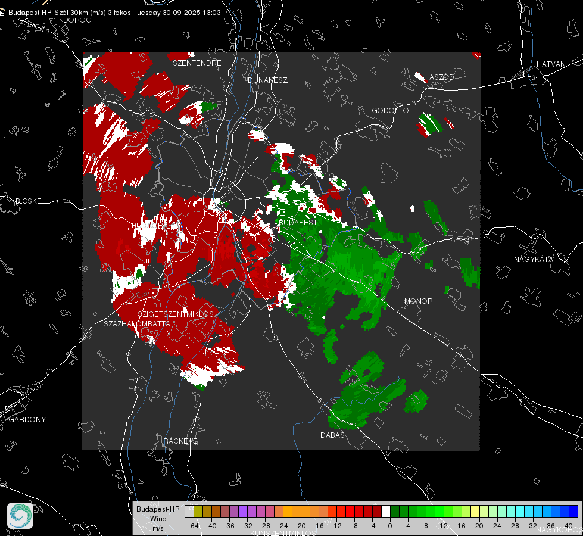Select the pale yellow swatch above legend value 20
This screenshot has width=583, height=536.
tap(476, 512)
